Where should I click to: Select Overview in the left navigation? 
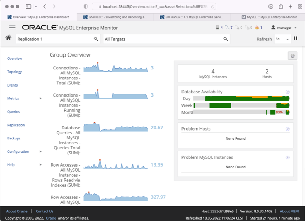point(15,59)
